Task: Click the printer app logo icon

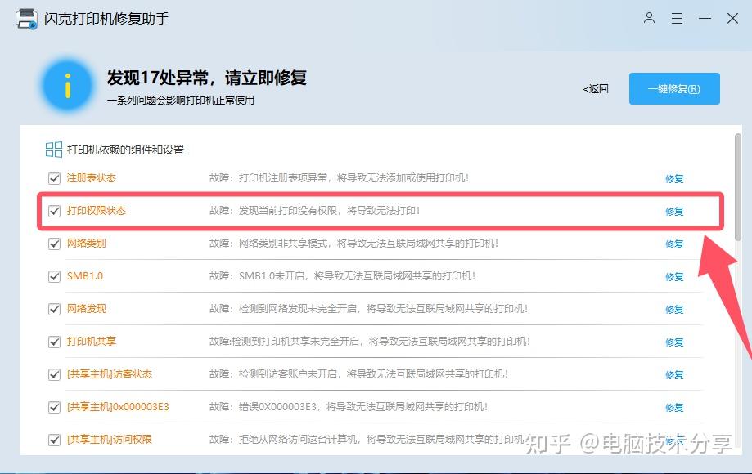Action: [26, 19]
